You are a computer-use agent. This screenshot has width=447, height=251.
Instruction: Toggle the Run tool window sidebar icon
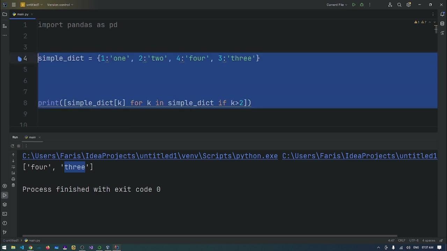pos(5,195)
